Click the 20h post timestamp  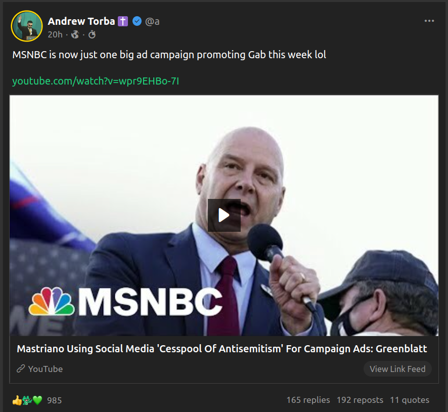55,34
